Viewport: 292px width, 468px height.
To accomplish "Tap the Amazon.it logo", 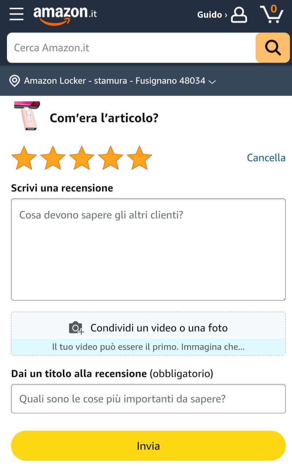I will (x=65, y=15).
